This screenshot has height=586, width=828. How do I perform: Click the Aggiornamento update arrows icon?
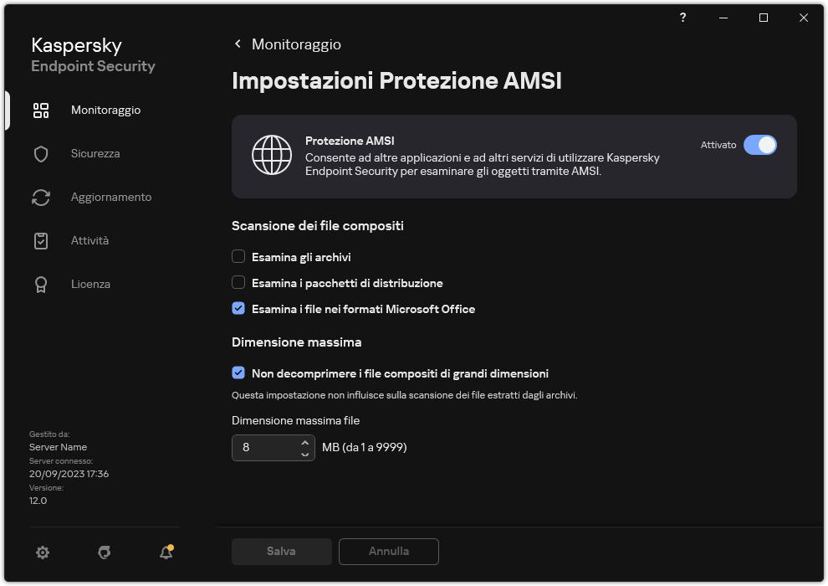click(x=40, y=197)
